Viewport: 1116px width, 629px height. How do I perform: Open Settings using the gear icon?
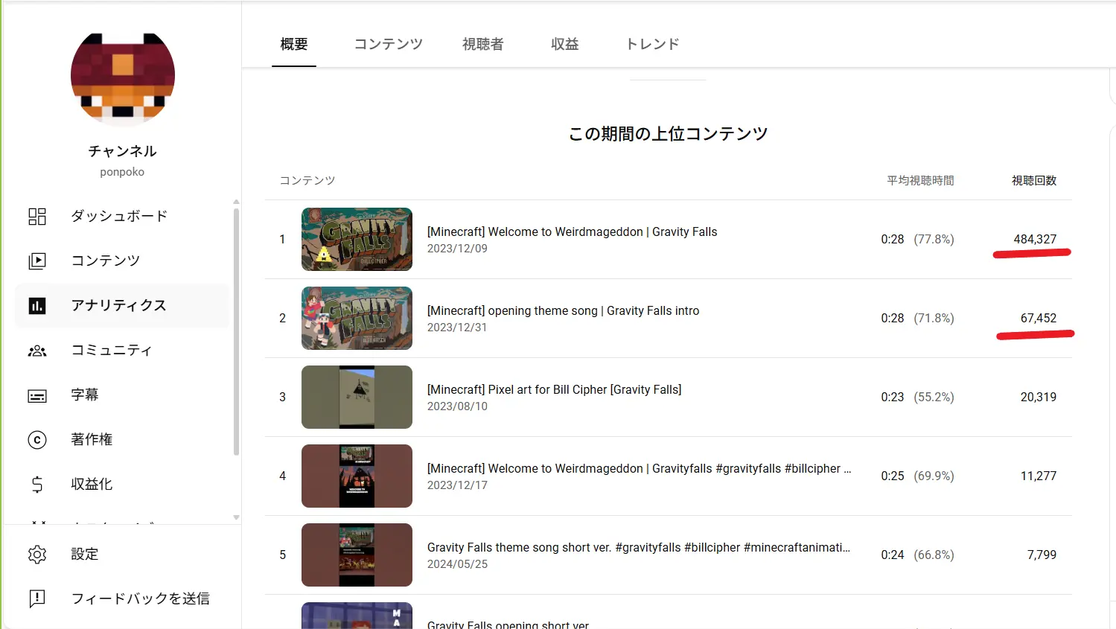tap(37, 555)
